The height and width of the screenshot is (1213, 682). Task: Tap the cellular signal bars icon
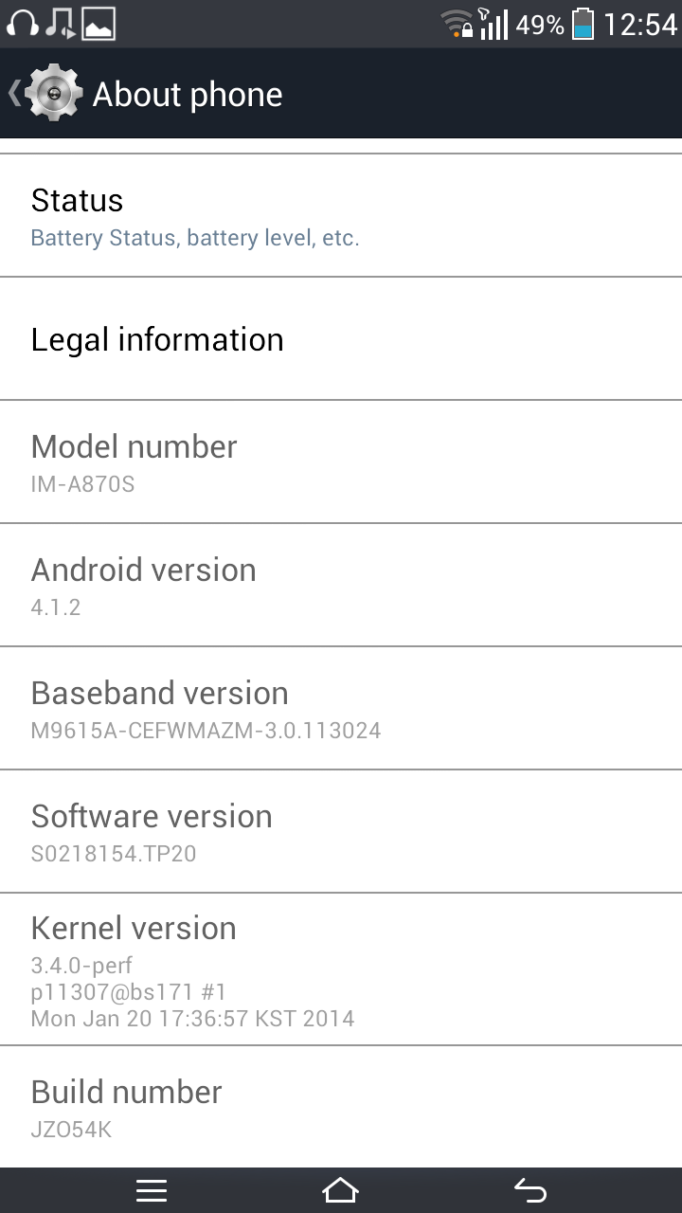pyautogui.click(x=494, y=24)
